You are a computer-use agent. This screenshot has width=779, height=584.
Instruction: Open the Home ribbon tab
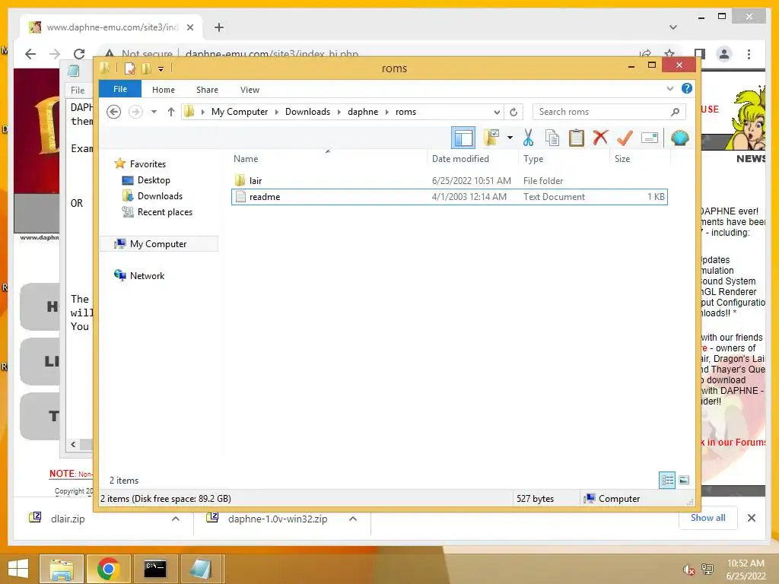click(x=164, y=90)
